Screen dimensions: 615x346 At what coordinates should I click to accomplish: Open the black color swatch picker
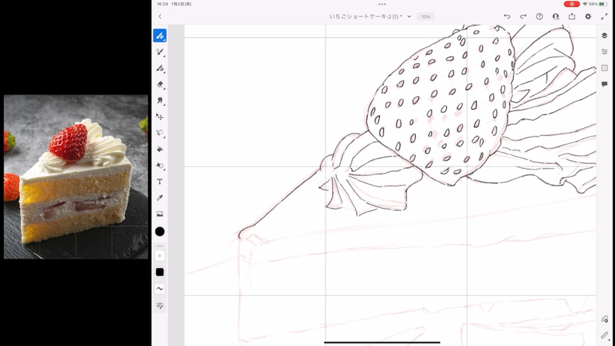tap(160, 230)
